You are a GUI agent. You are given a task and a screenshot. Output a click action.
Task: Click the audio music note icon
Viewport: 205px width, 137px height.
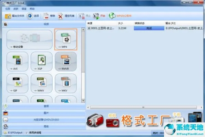pyautogui.click(x=6, y=106)
